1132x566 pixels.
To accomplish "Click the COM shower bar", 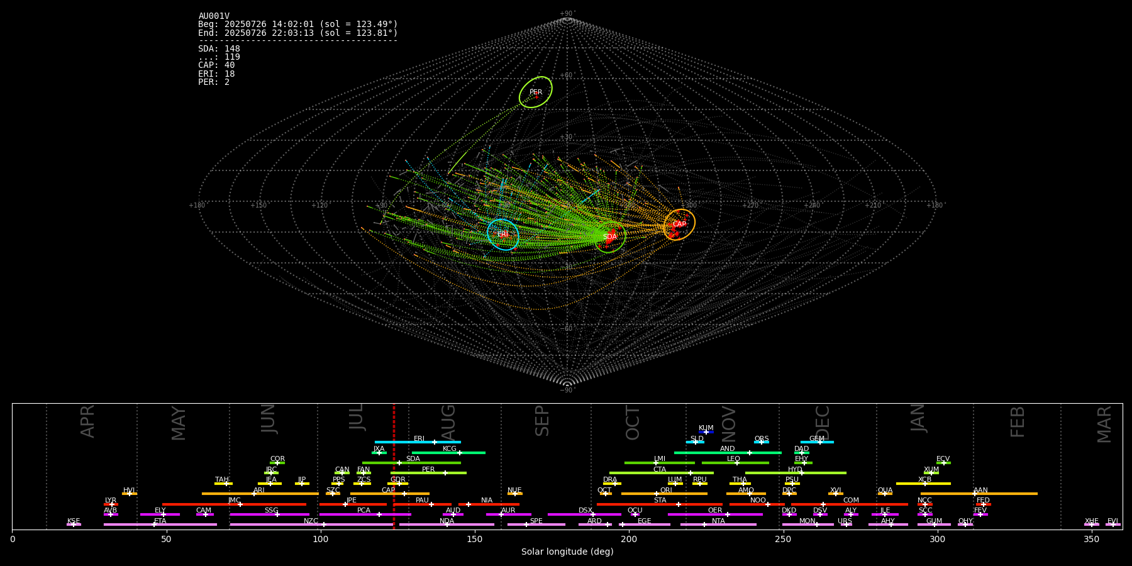I will click(x=850, y=504).
